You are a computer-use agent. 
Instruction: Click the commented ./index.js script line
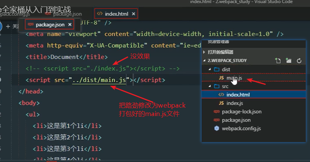103,69
